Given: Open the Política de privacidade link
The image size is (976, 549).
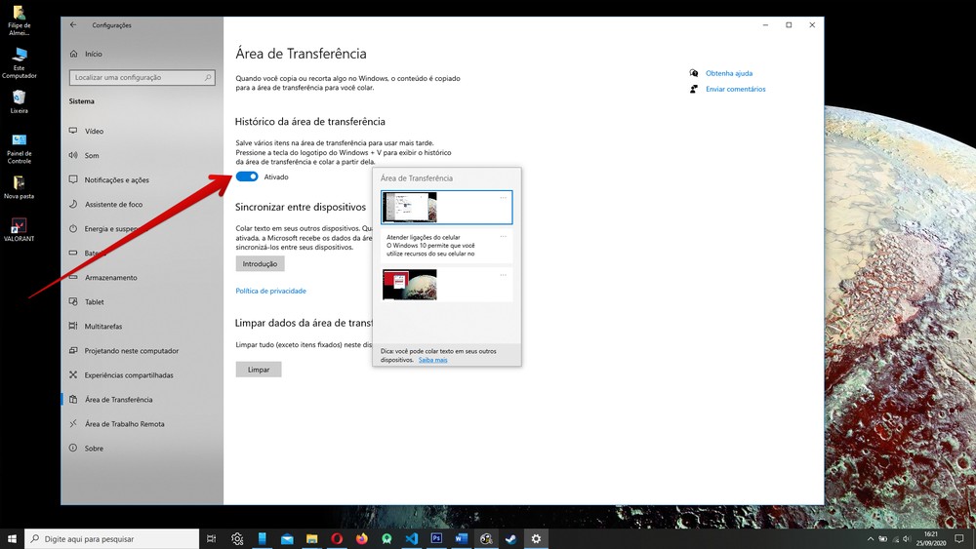Looking at the screenshot, I should (270, 291).
